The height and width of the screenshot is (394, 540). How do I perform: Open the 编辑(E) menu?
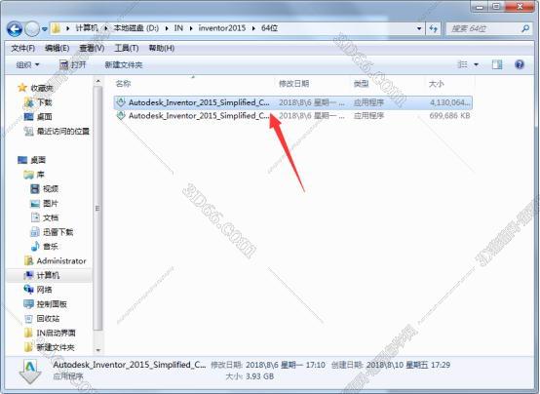58,48
